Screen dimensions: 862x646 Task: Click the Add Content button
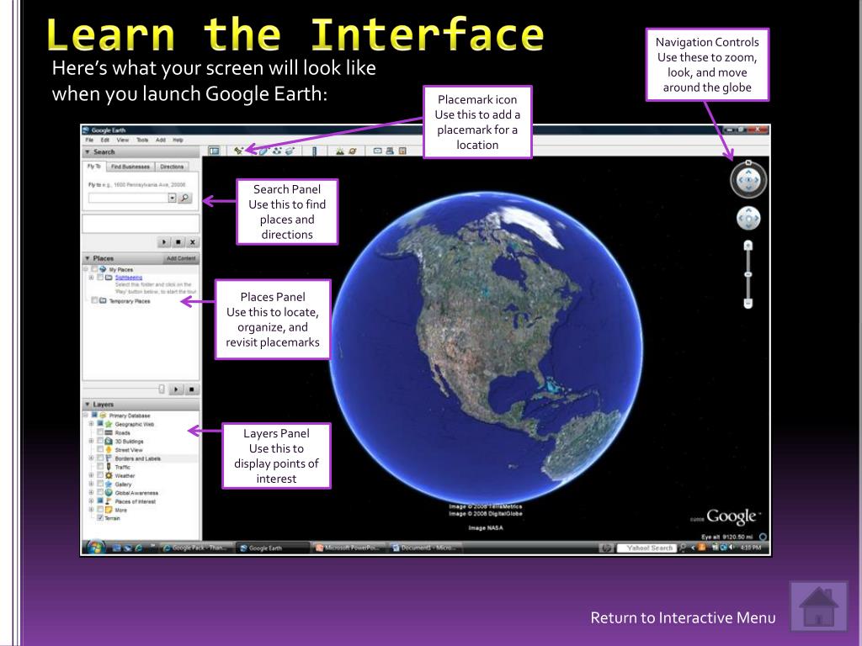coord(181,258)
